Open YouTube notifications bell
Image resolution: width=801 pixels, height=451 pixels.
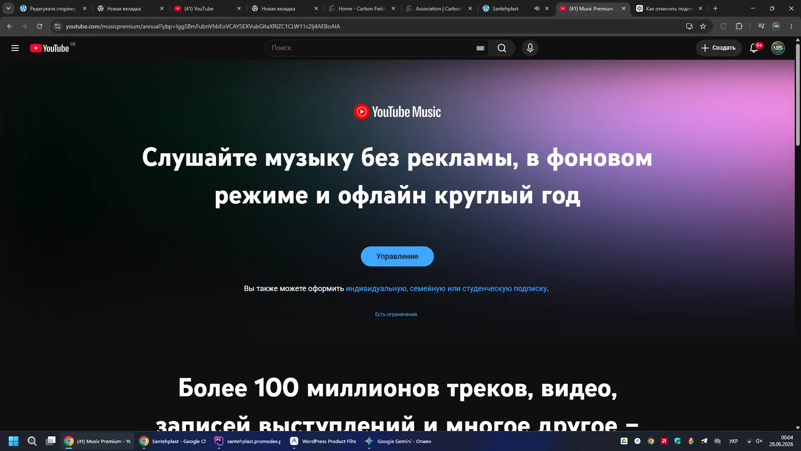(x=754, y=48)
